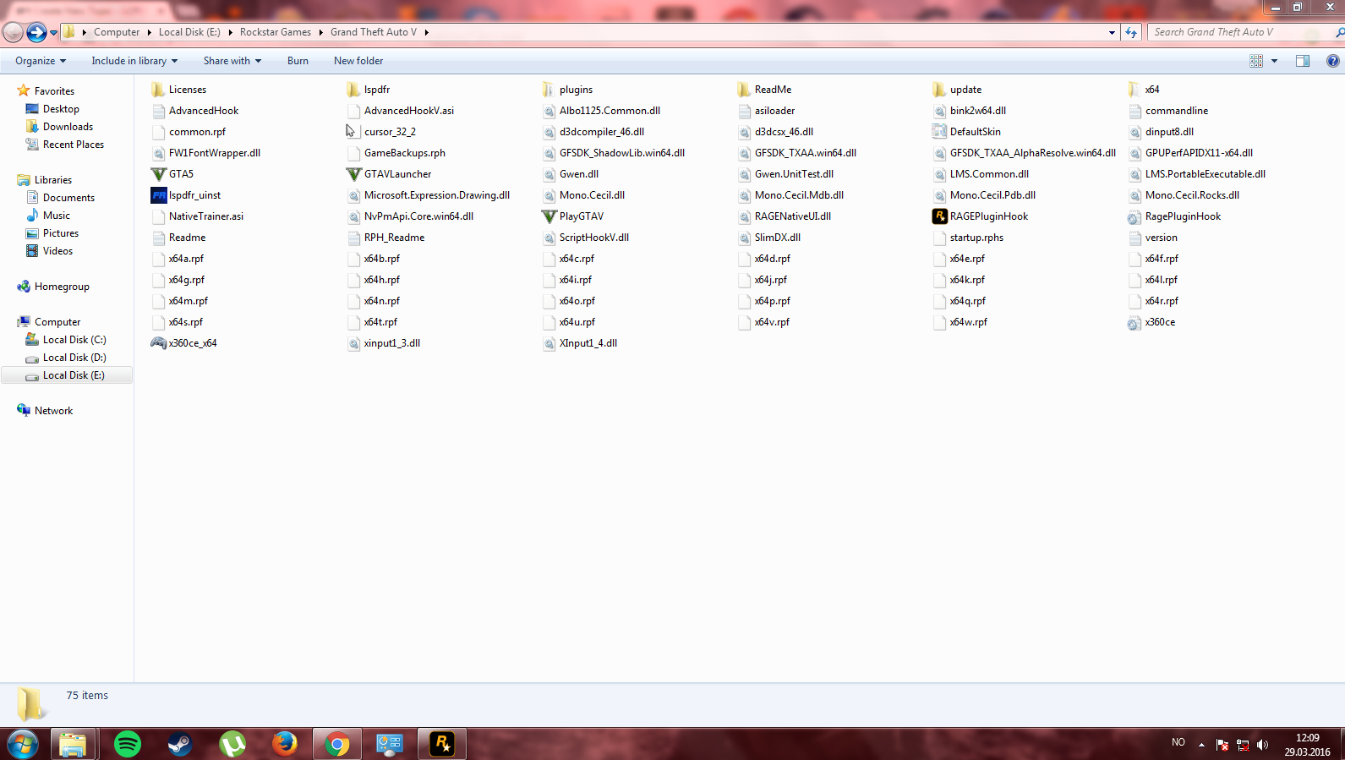Screen dimensions: 1345x760
Task: Go back to the previous folder
Action: click(x=13, y=32)
